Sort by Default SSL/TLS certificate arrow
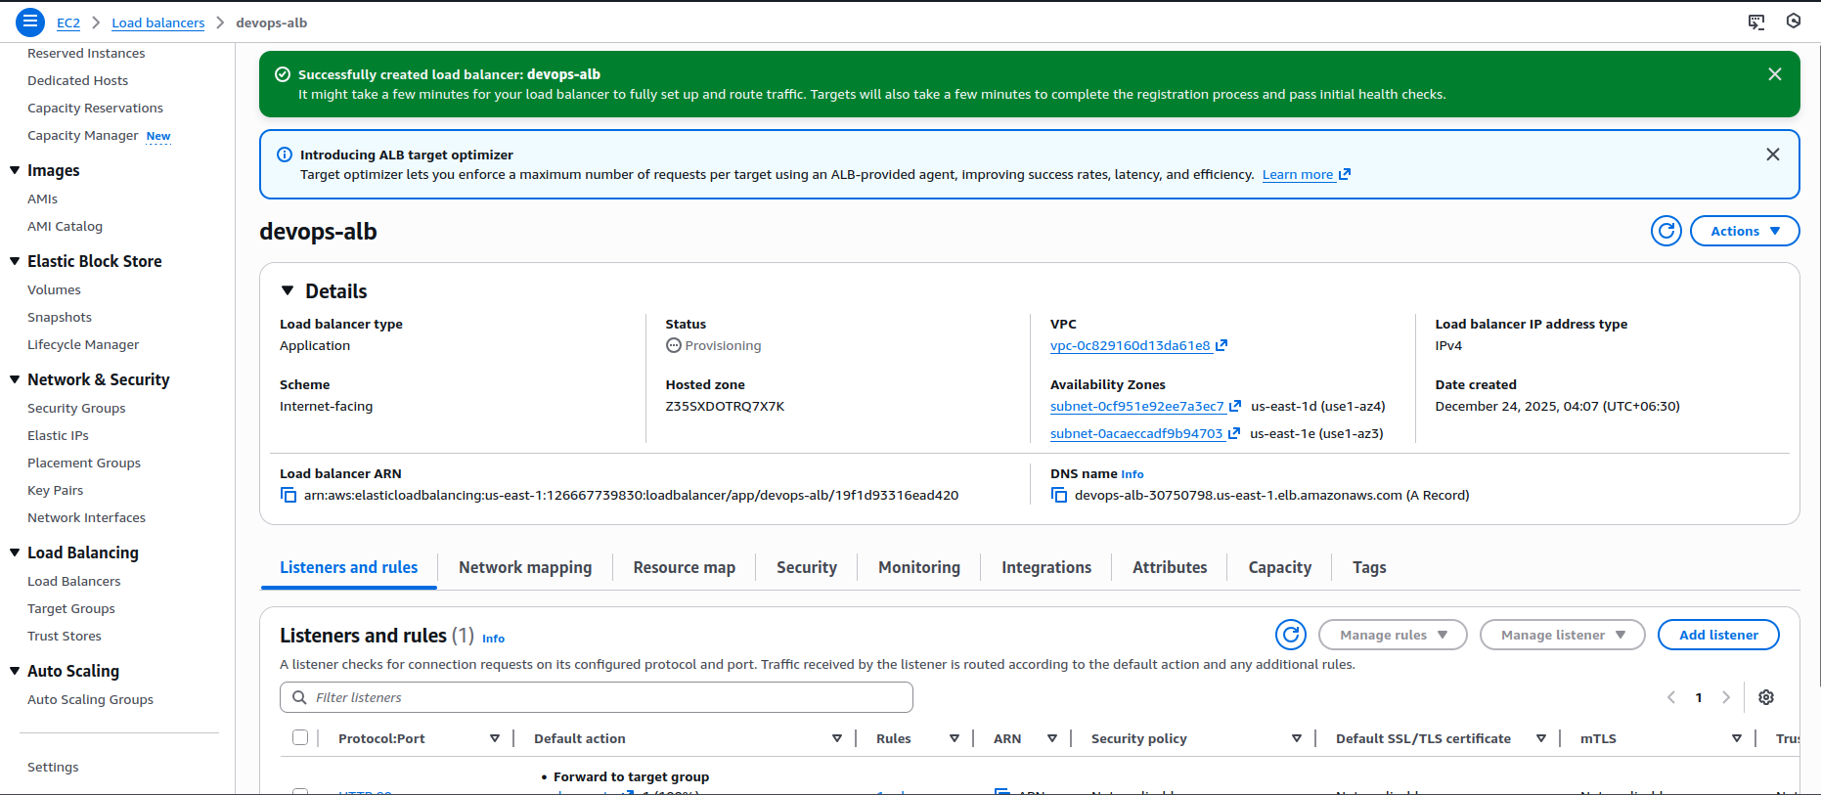1821x795 pixels. (x=1541, y=738)
